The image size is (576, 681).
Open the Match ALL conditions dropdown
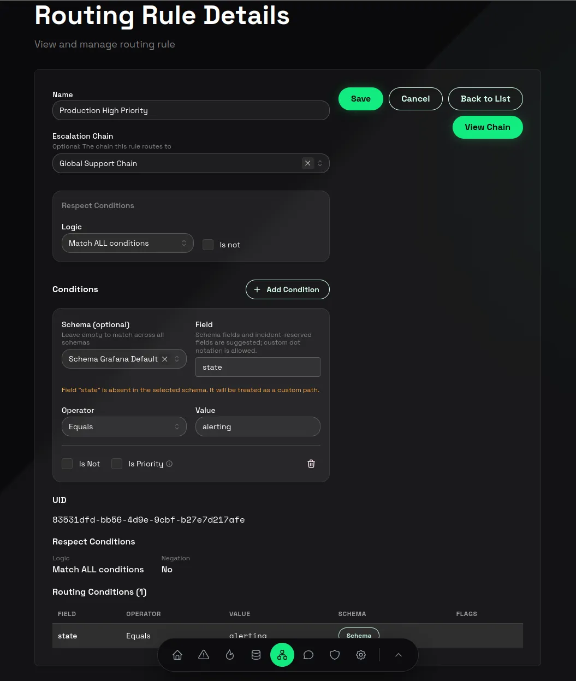pyautogui.click(x=128, y=243)
